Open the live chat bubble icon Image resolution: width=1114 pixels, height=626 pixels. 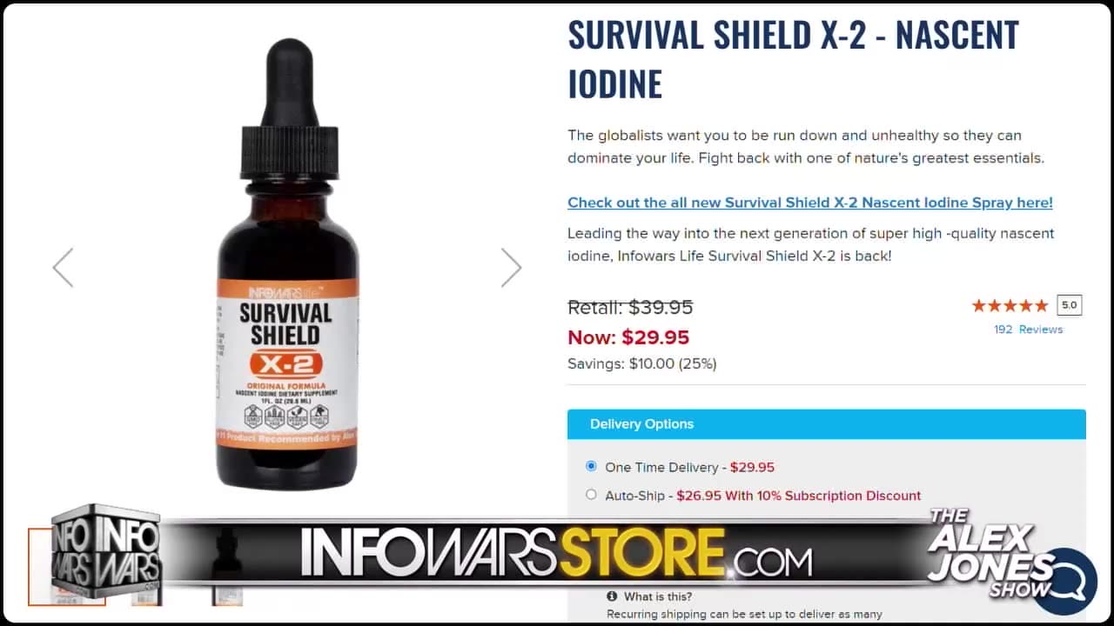pyautogui.click(x=1066, y=581)
